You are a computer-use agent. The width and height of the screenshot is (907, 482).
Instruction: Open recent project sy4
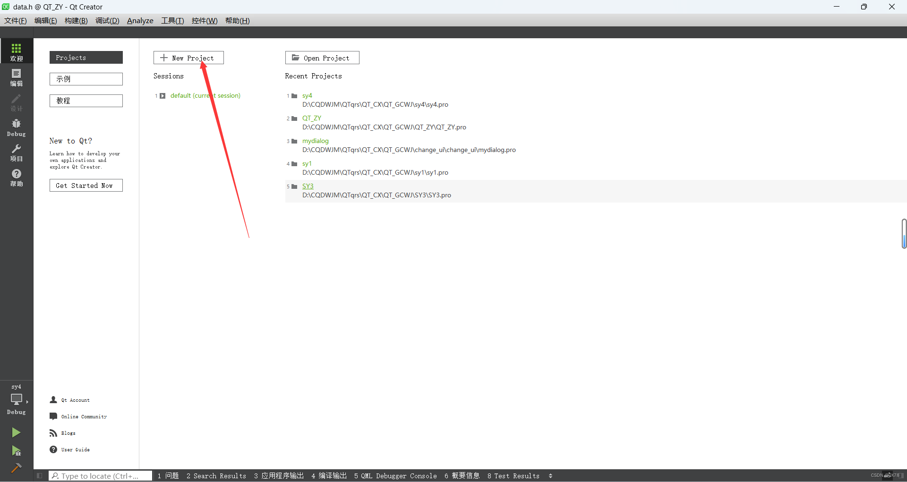tap(307, 95)
